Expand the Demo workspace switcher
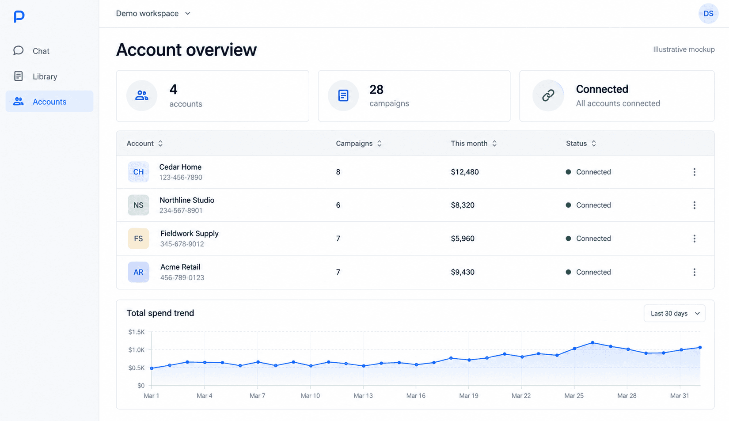This screenshot has width=729, height=421. coord(153,14)
